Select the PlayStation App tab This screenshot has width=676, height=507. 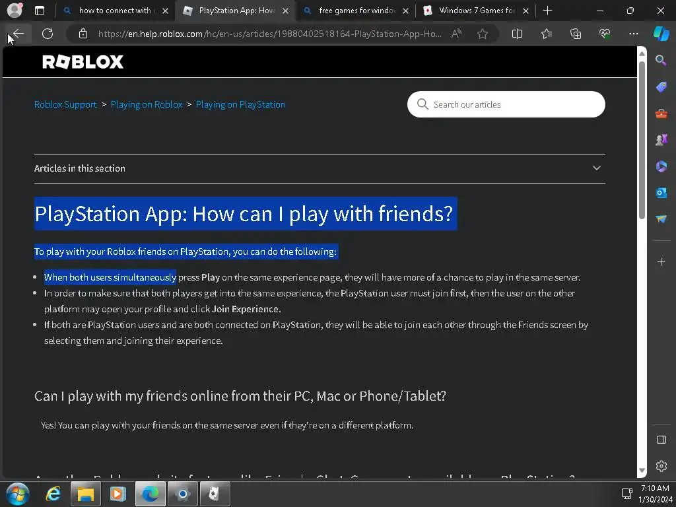(x=236, y=11)
